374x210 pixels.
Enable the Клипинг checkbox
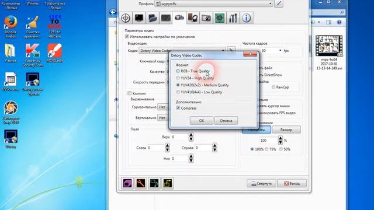pyautogui.click(x=130, y=93)
